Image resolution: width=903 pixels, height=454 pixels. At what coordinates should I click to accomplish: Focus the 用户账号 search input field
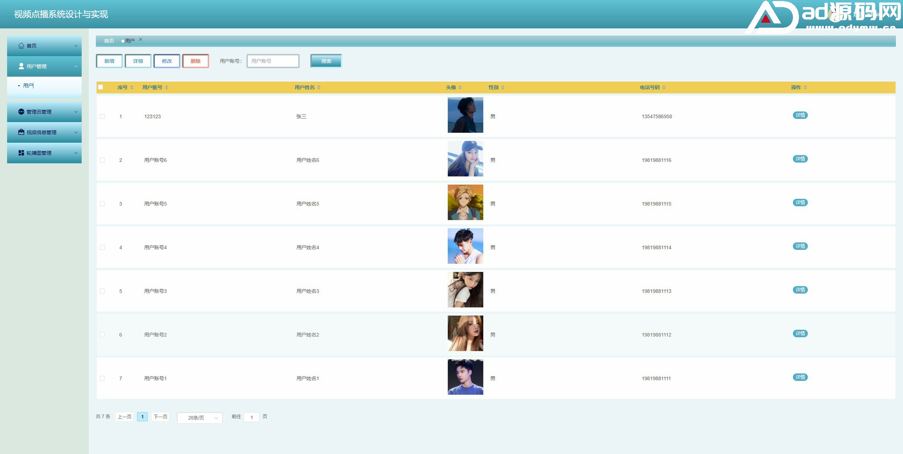[273, 61]
